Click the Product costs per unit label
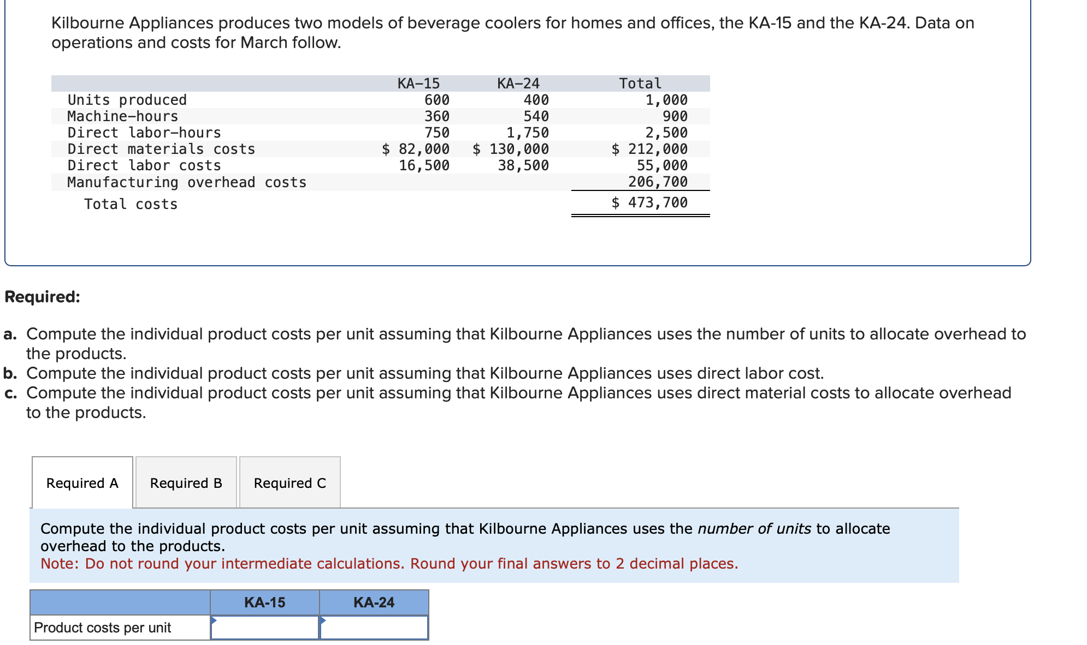 pyautogui.click(x=103, y=628)
